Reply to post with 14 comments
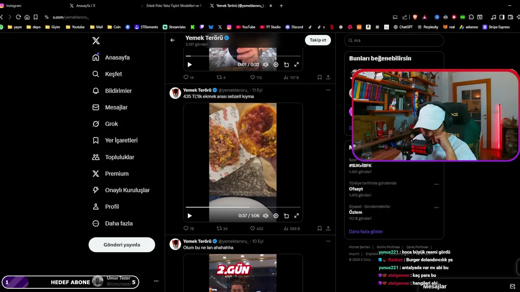 tap(188, 77)
